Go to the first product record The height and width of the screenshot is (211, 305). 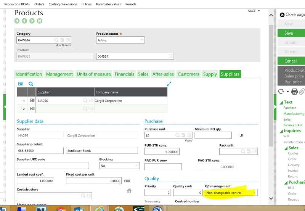(17, 21)
